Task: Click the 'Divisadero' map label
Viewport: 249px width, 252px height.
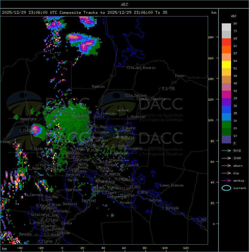Action: click(x=133, y=148)
